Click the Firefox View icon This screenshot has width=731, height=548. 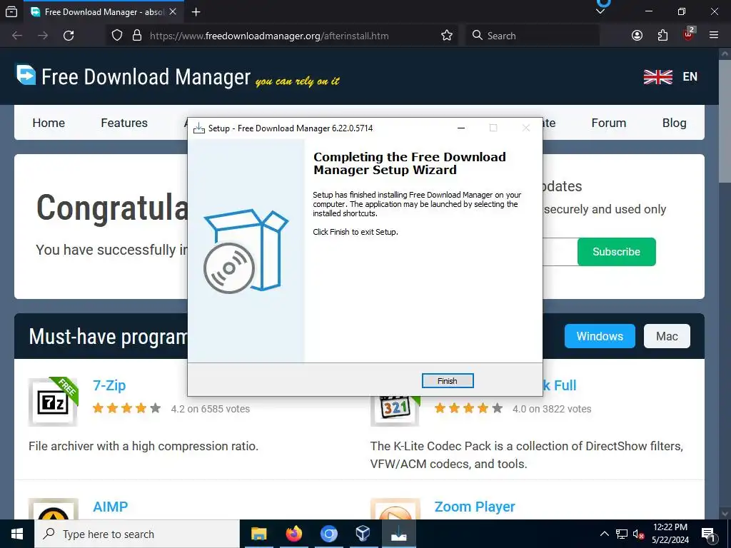pos(11,11)
